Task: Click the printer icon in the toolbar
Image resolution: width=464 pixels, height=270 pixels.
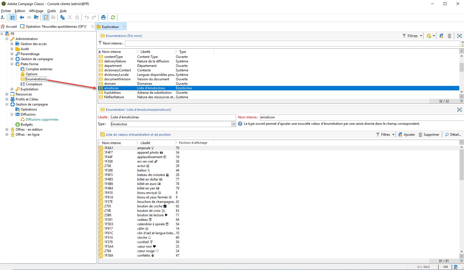Action: point(103,17)
